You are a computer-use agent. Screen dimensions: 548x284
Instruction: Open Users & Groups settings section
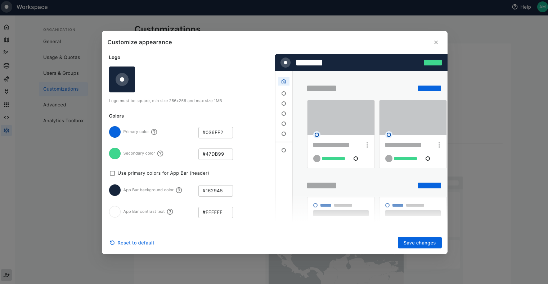[61, 73]
